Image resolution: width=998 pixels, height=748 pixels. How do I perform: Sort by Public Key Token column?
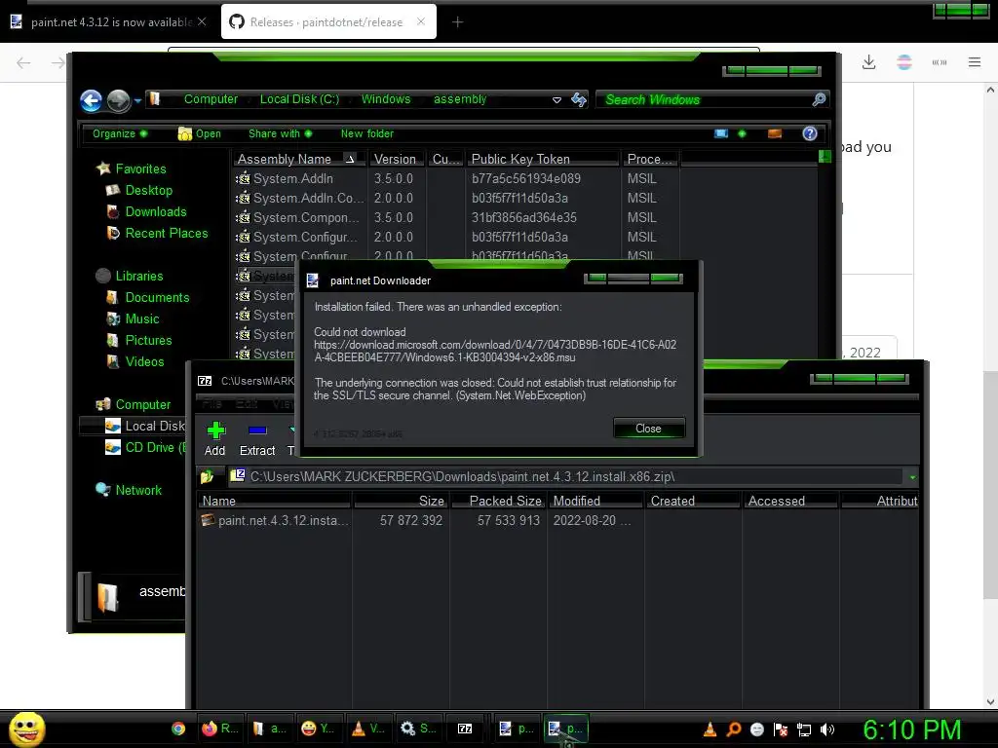[x=543, y=159]
